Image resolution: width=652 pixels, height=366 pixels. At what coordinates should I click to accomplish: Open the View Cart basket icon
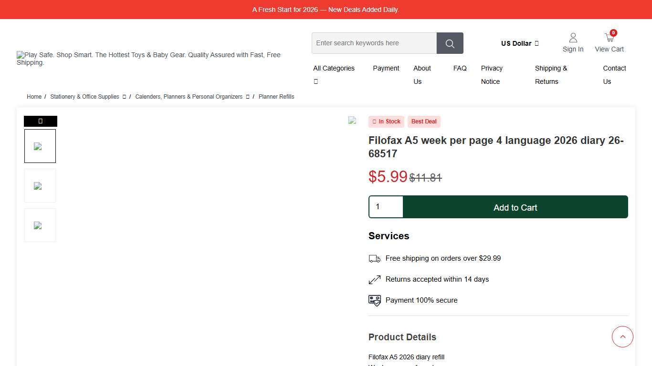tap(609, 37)
